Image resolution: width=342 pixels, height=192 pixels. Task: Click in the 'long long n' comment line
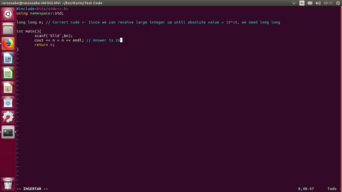pos(148,22)
